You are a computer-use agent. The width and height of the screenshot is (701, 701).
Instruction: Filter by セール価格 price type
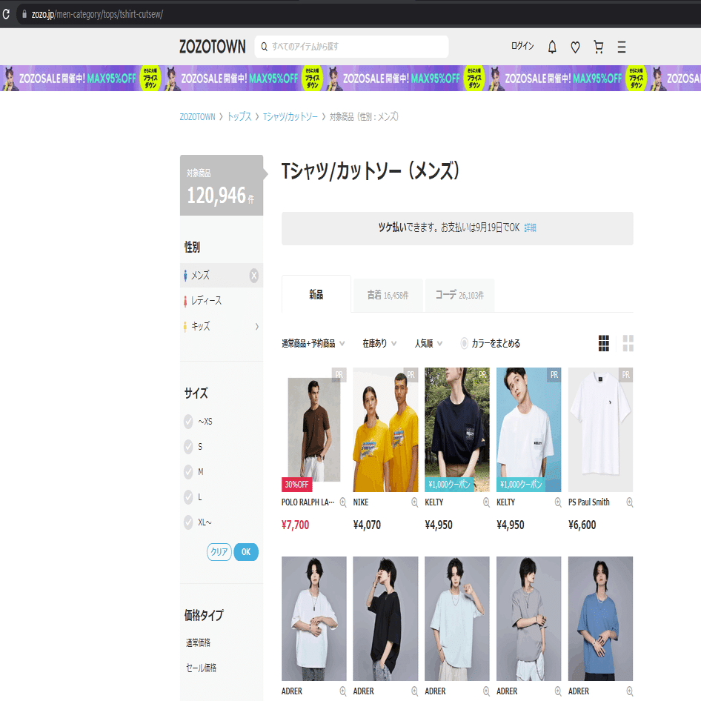tap(201, 668)
